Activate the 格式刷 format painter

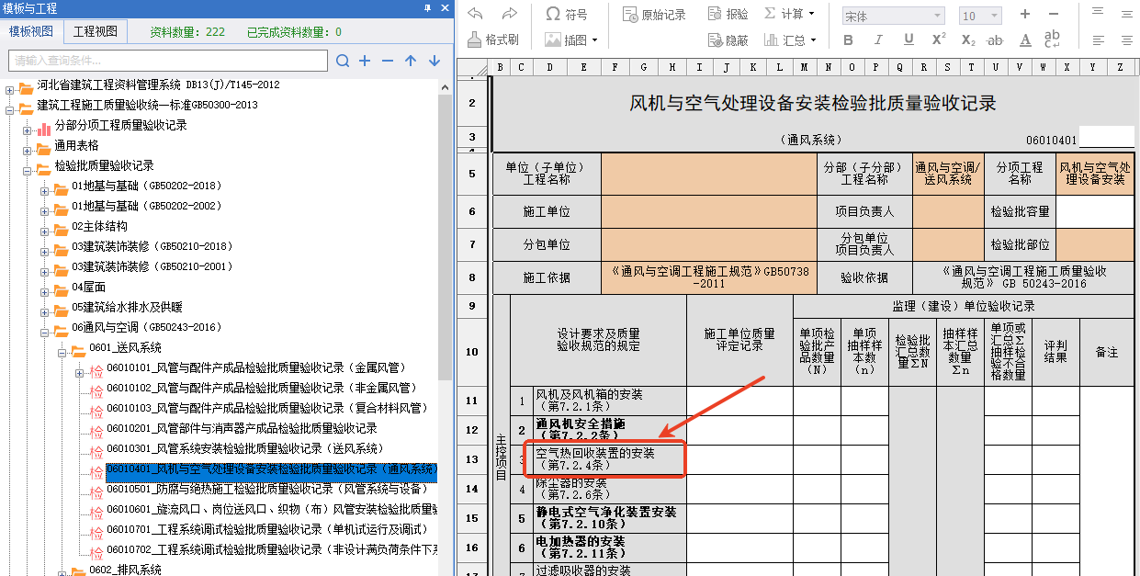pos(493,40)
